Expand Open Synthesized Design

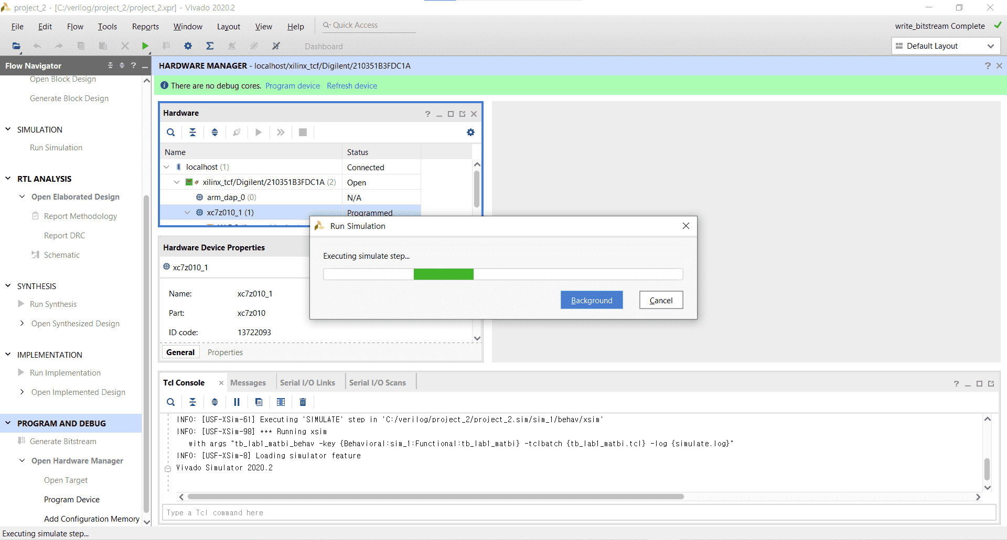[x=22, y=323]
